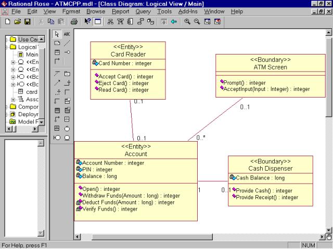The image size is (333, 249).
Task: Expand the Component View folder expander
Action: (6, 107)
